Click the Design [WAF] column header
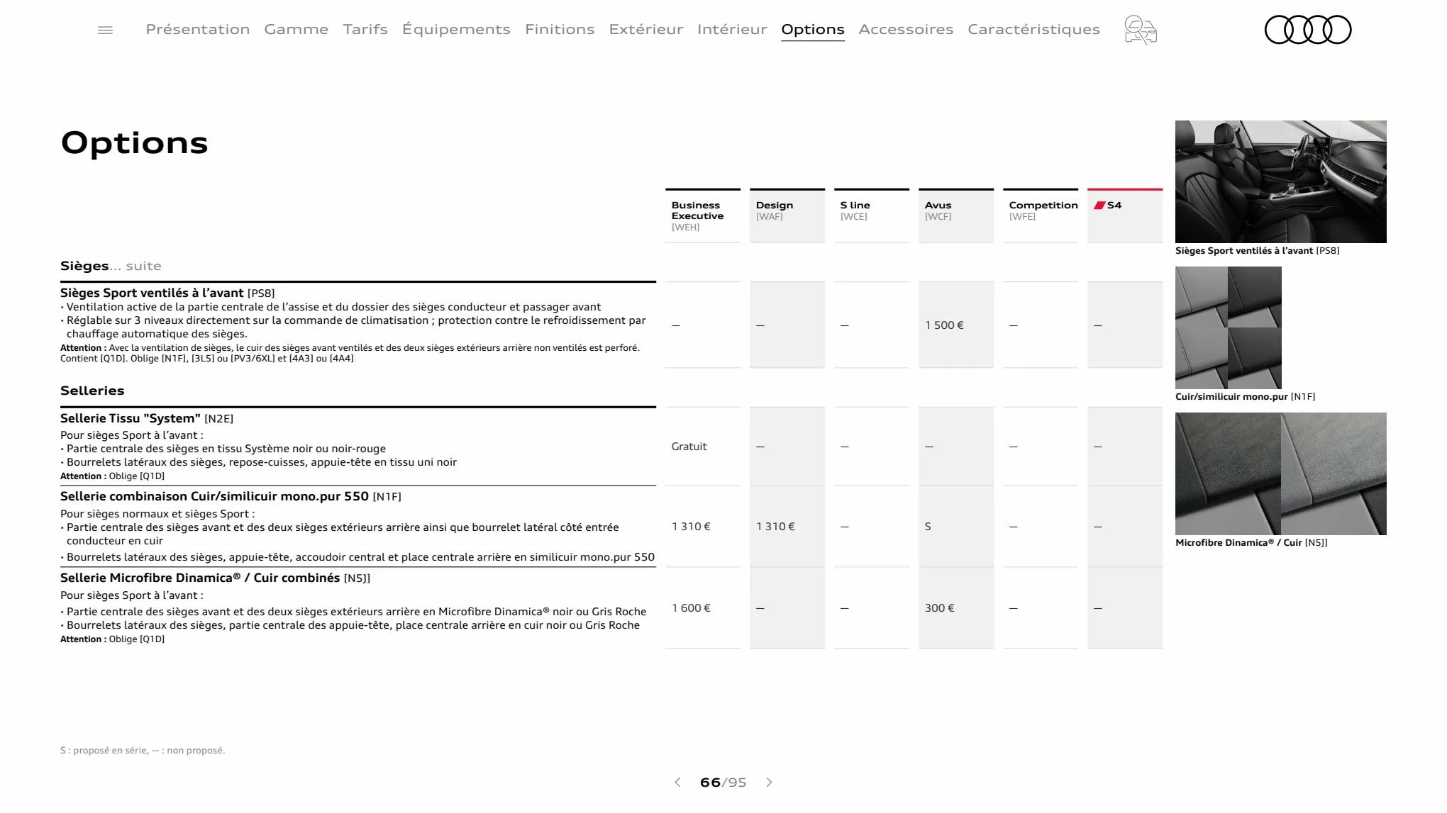 point(787,215)
